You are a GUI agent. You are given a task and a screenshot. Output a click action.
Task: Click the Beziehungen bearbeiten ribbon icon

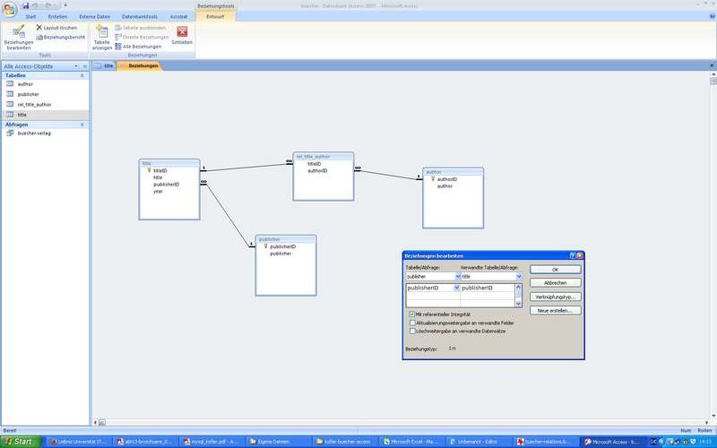[x=17, y=33]
